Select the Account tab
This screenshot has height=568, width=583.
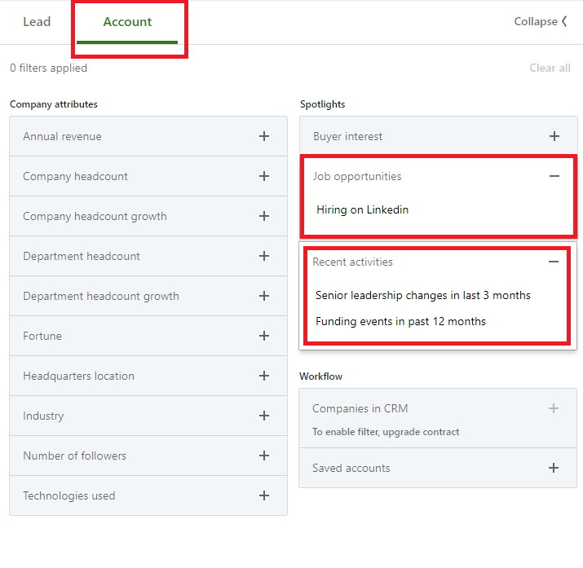[x=127, y=22]
